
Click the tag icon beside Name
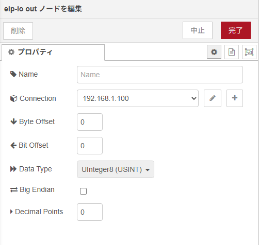coord(13,74)
